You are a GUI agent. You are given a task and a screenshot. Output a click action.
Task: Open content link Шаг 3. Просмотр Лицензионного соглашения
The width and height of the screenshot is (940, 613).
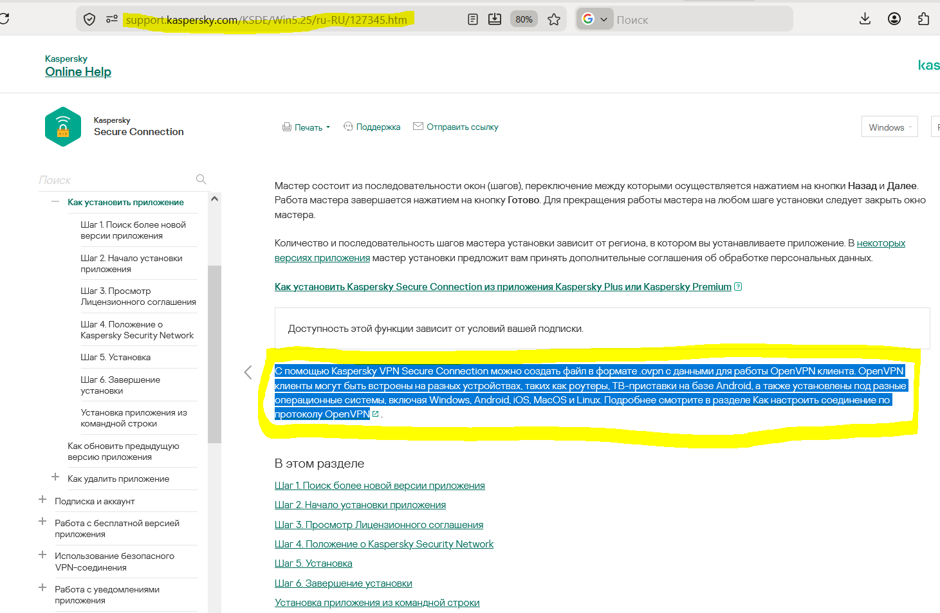tap(379, 525)
